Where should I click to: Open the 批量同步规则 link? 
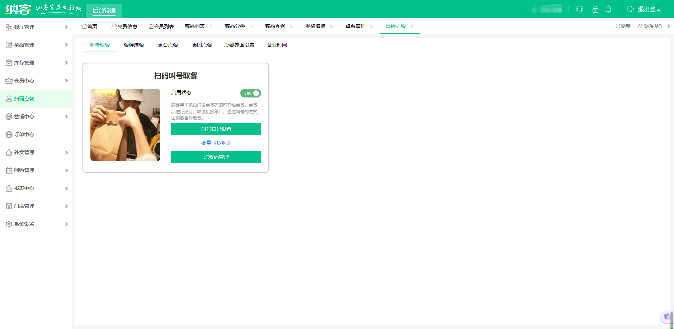(x=216, y=143)
